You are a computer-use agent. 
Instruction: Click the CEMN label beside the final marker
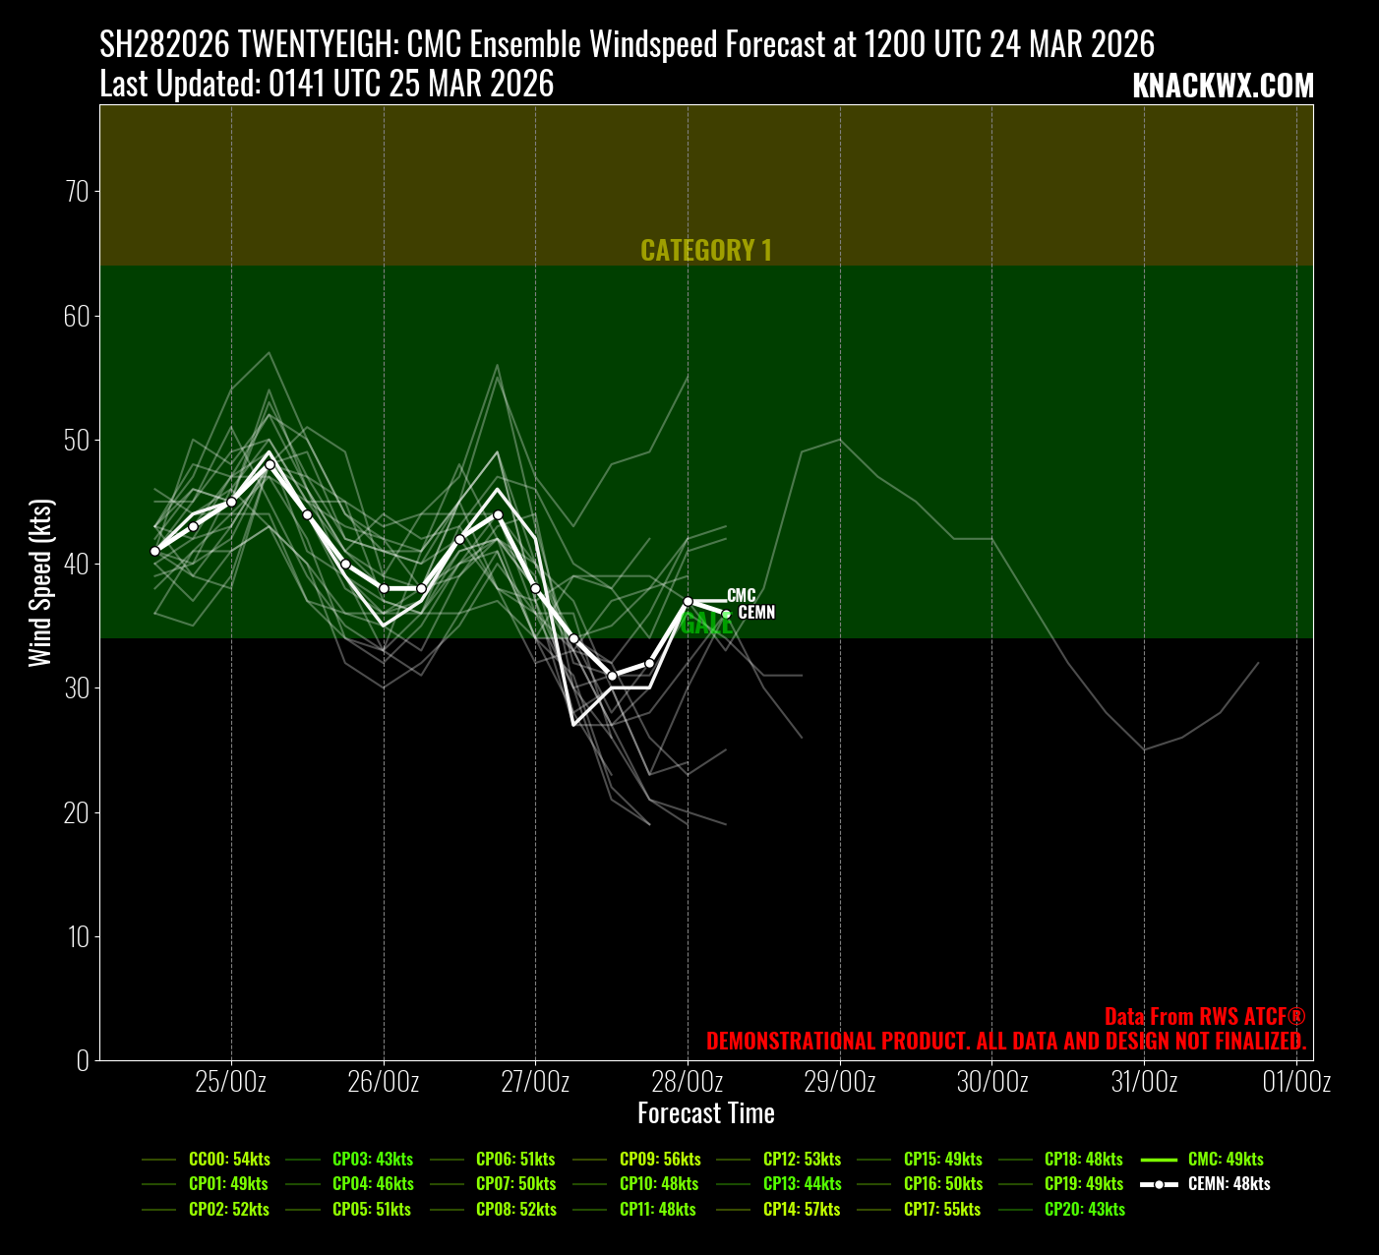pos(756,612)
